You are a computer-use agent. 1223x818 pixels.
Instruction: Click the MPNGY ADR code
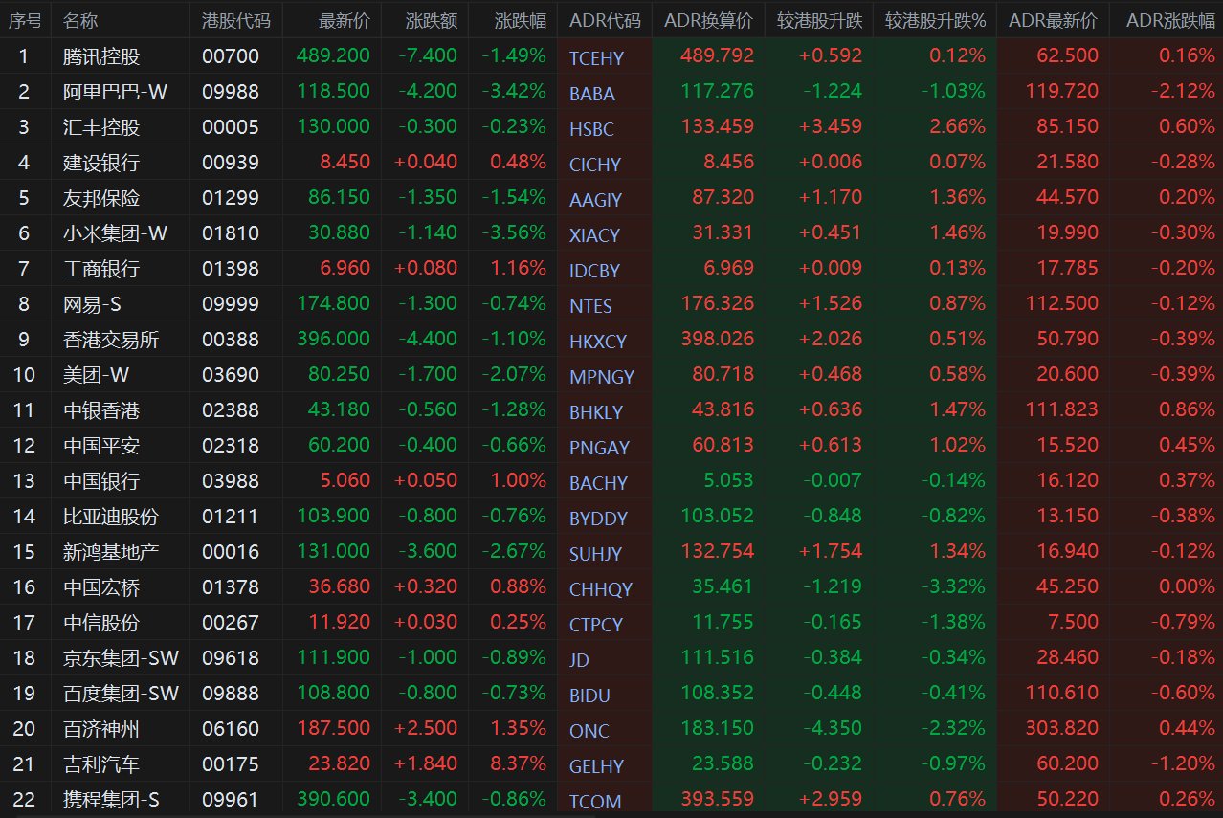pyautogui.click(x=602, y=377)
